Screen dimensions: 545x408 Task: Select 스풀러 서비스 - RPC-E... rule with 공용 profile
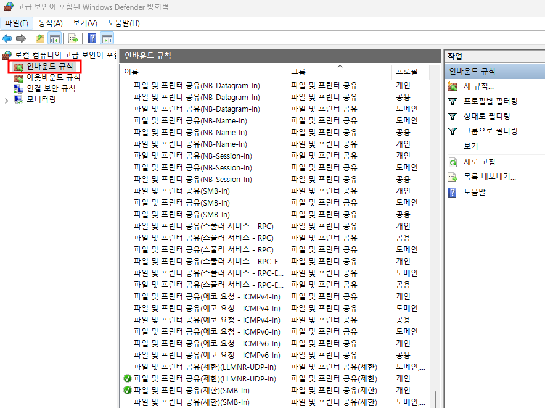(x=276, y=285)
